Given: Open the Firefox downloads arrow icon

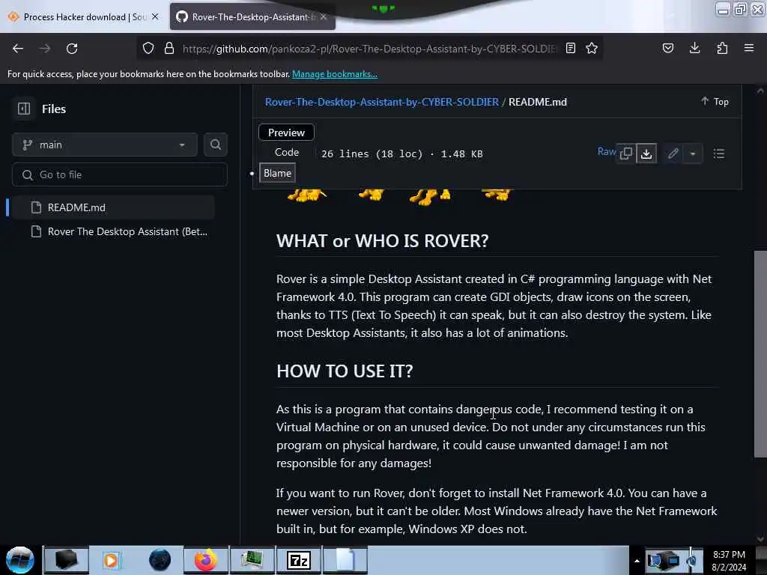Looking at the screenshot, I should tap(694, 48).
